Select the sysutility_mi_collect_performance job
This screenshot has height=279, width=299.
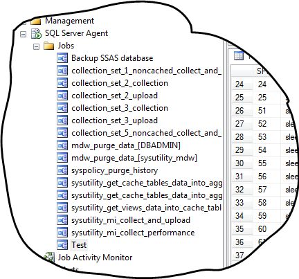coord(133,233)
